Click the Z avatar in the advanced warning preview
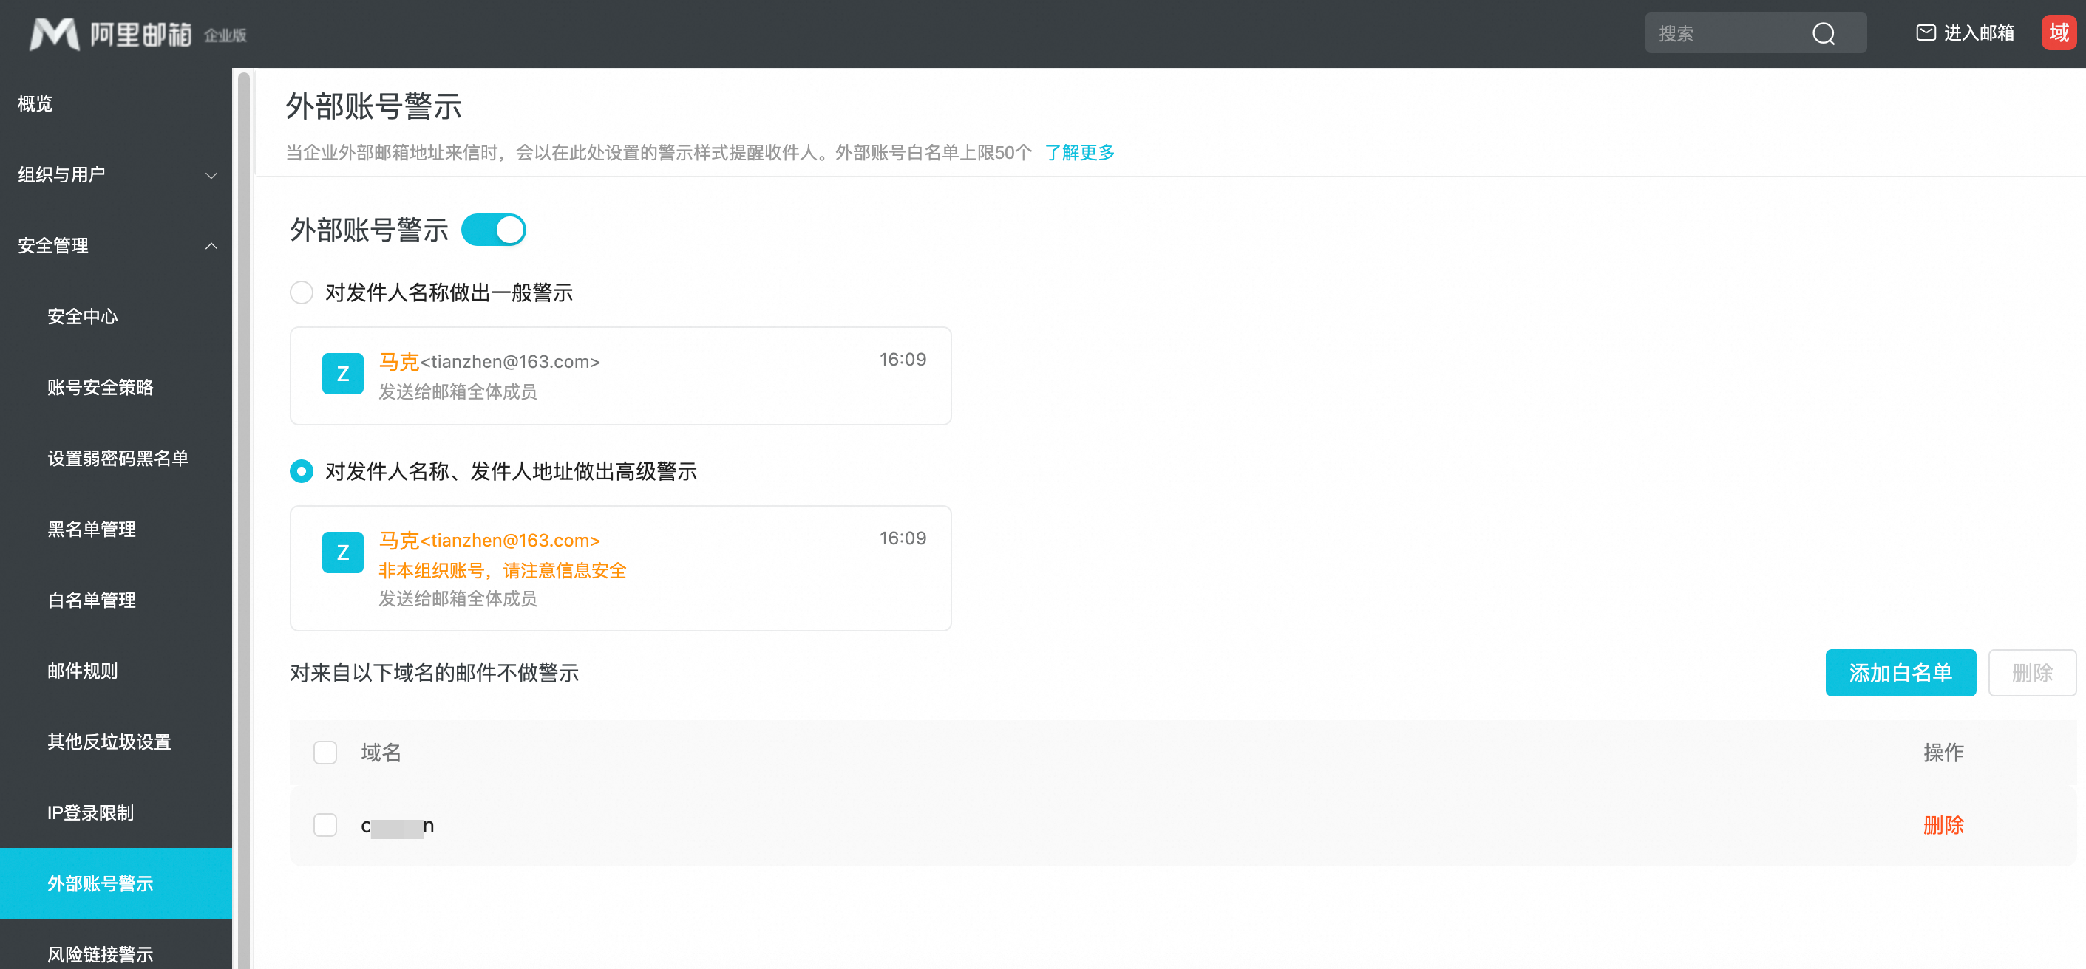 (x=342, y=552)
